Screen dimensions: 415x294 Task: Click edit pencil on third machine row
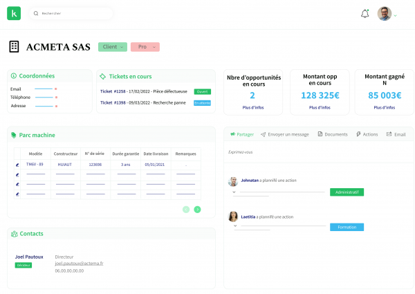(x=17, y=185)
